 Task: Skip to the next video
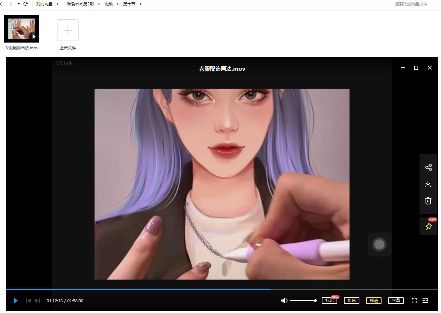coord(37,301)
